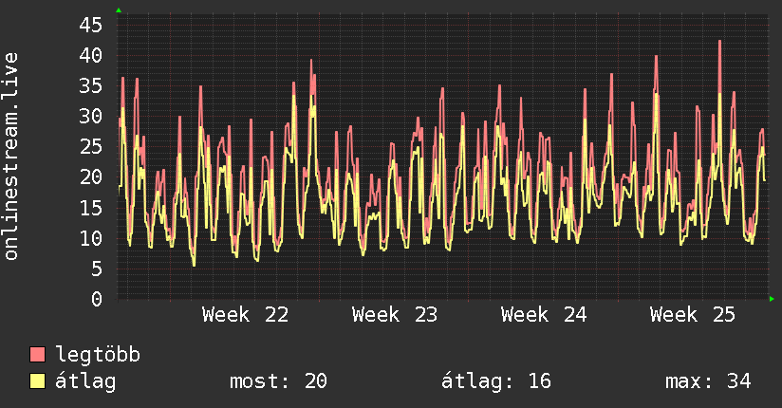Viewport: 782px width, 408px height.
Task: Click the 20 y-axis tick label
Action: pos(91,177)
